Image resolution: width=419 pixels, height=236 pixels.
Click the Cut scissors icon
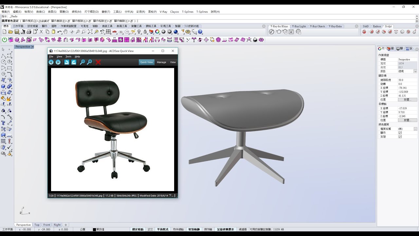(x=41, y=32)
